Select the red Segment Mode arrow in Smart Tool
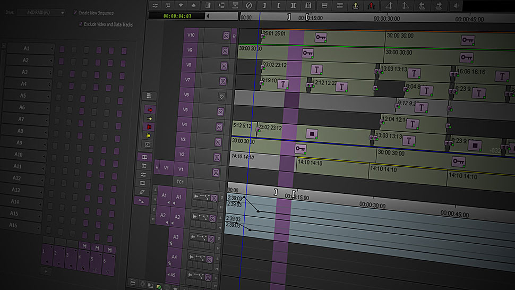Image resolution: width=515 pixels, height=290 pixels. (x=149, y=109)
